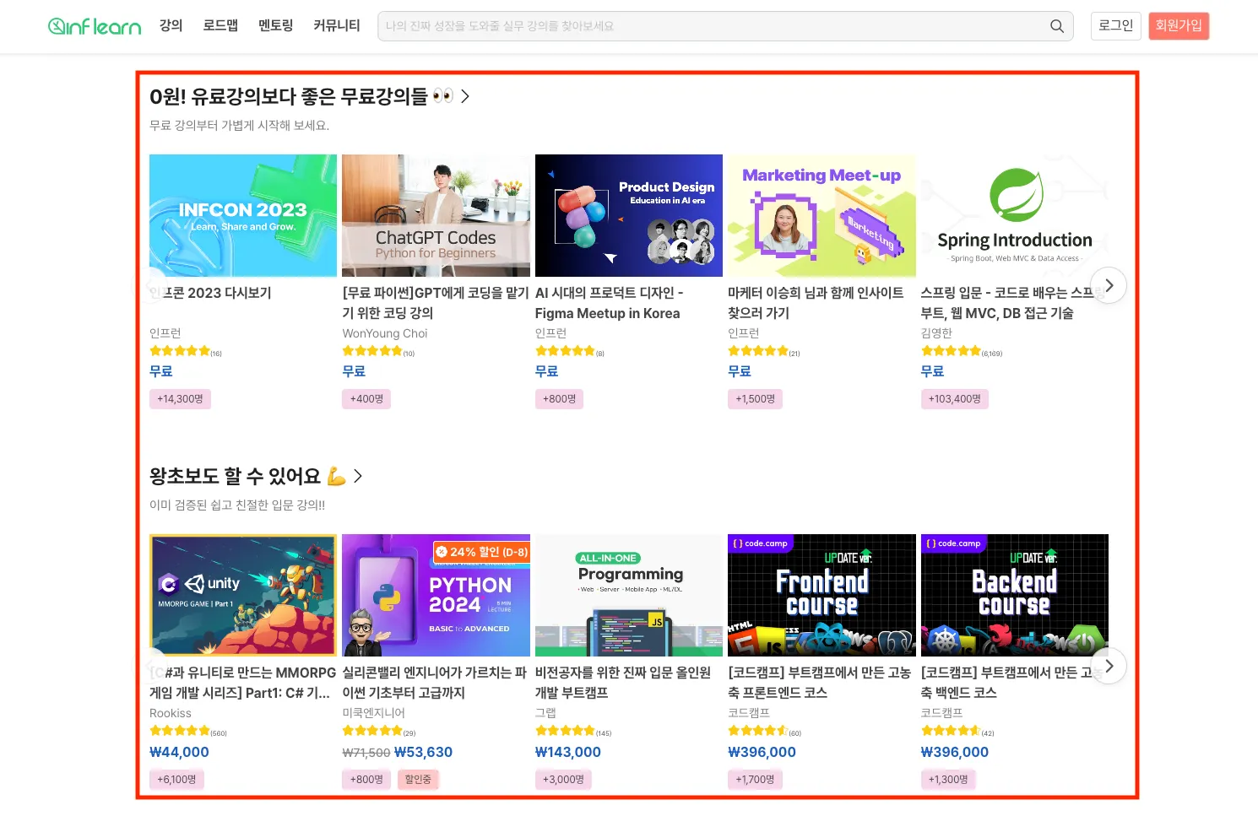1258x816 pixels.
Task: Open the ChatGPT Codes course thumbnail
Action: click(436, 215)
